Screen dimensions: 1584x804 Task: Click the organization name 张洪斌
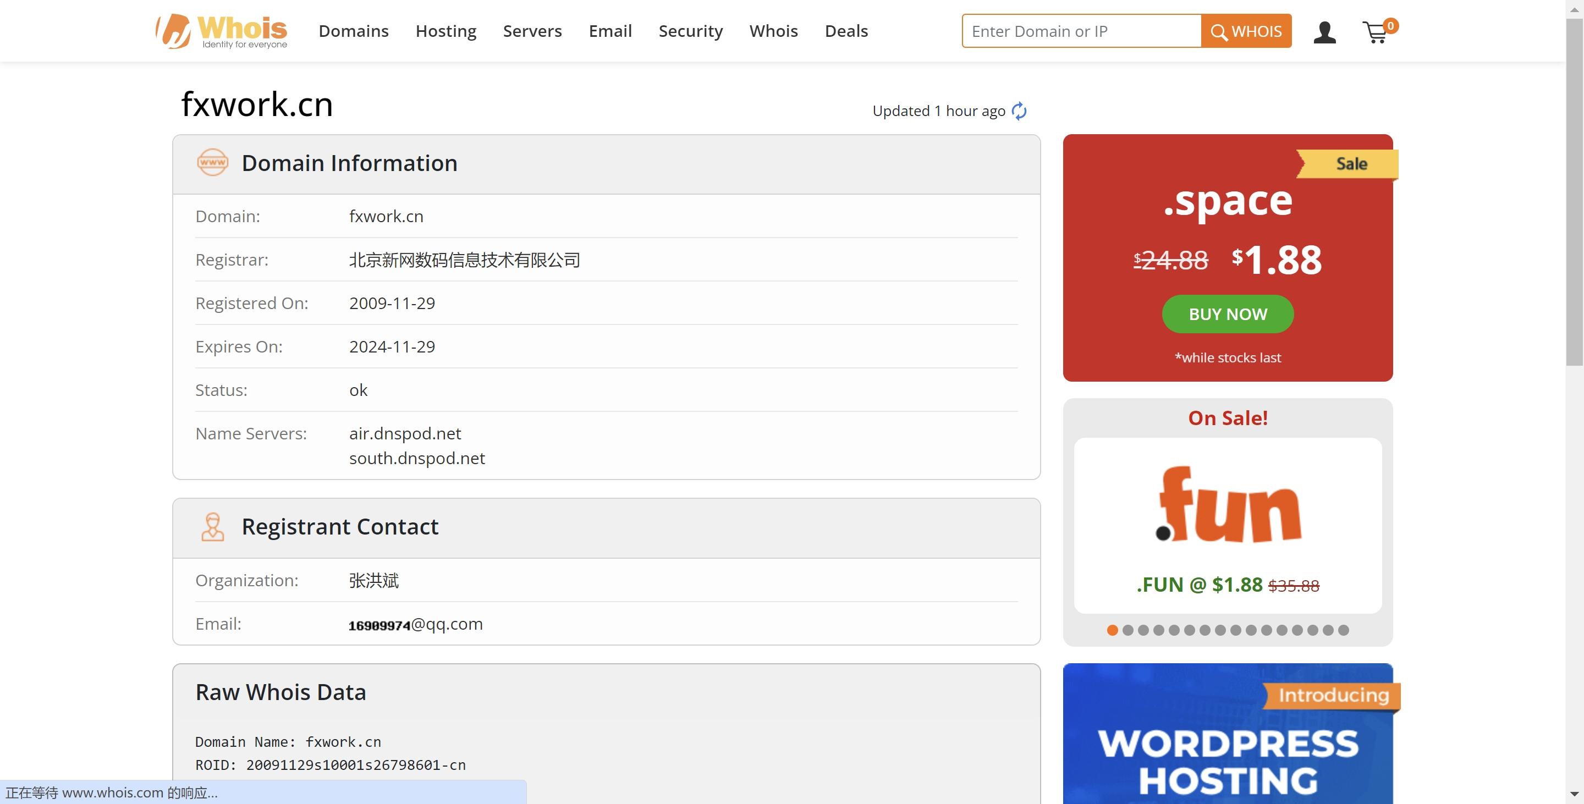pos(373,580)
